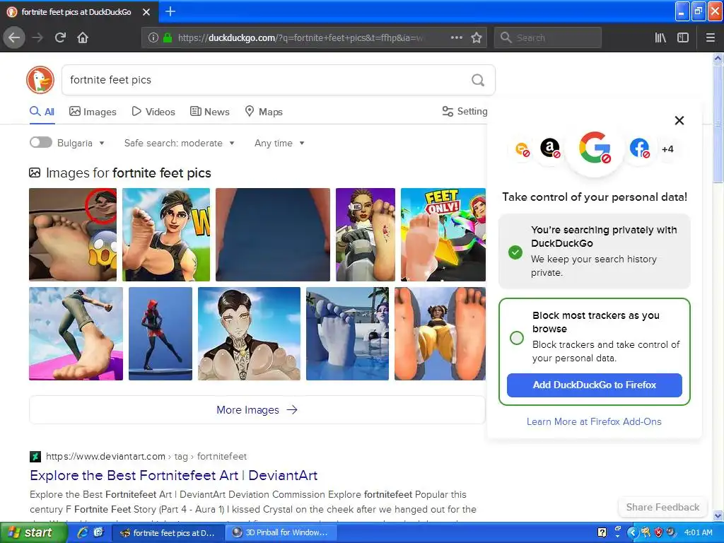Open the FEET ONLY! image thumbnail
Image resolution: width=724 pixels, height=543 pixels.
443,235
